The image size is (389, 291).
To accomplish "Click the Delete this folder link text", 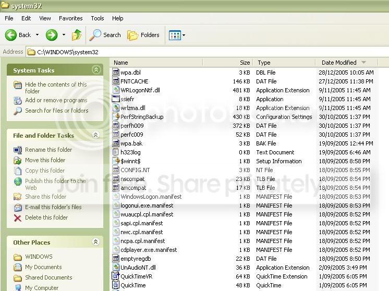I will 46,218.
